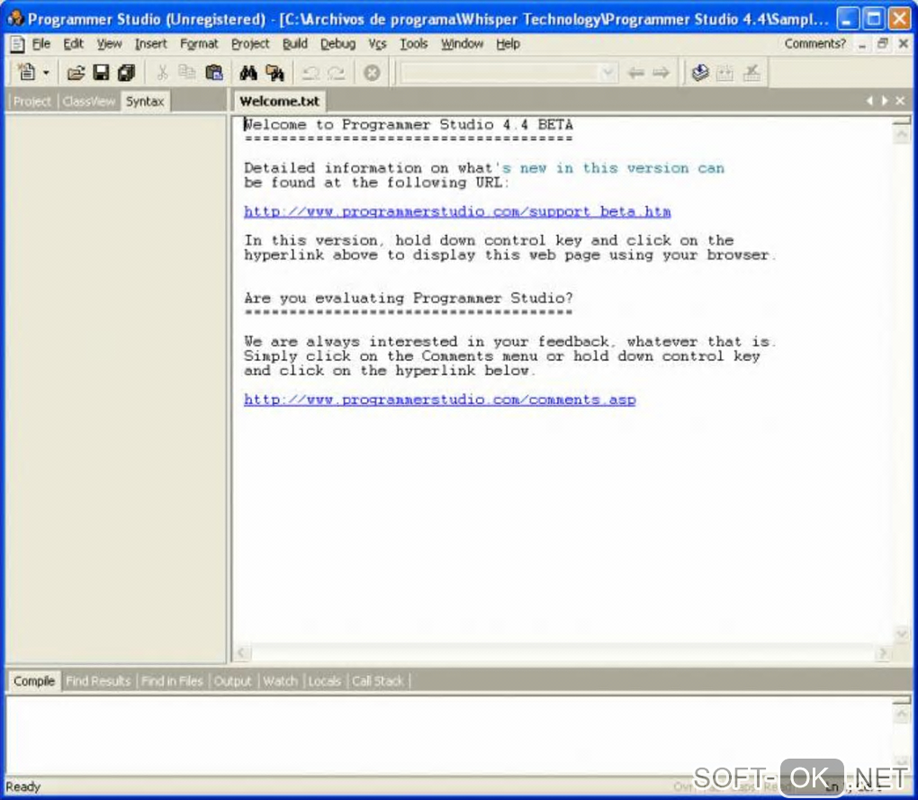The width and height of the screenshot is (918, 800).
Task: Click the Find in Files icon
Action: coord(274,73)
